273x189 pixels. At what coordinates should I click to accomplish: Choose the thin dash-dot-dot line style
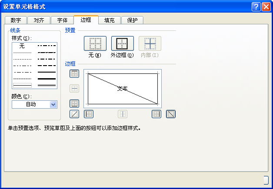[22, 66]
